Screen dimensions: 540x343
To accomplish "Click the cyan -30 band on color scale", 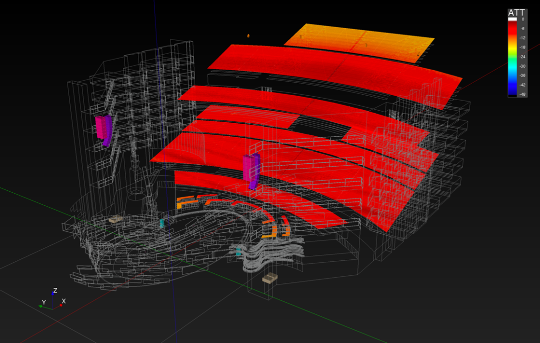I will click(x=512, y=66).
